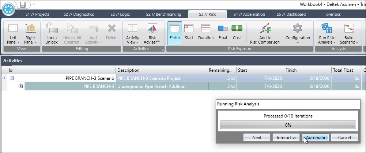Image resolution: width=366 pixels, height=153 pixels.
Task: Open the Run Risk Analysis dropdown
Action: pos(327,34)
